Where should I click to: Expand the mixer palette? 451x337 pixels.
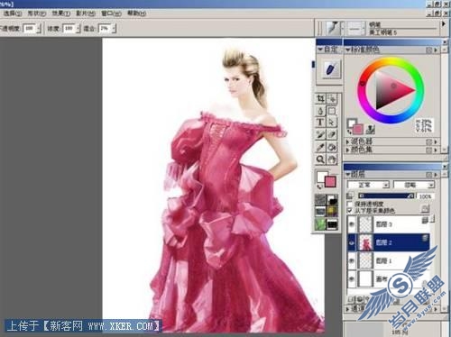coord(348,141)
